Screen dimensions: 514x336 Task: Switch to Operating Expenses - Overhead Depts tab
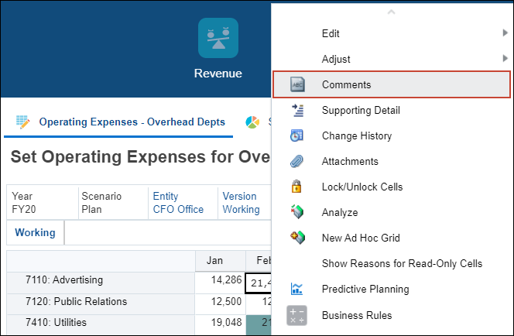click(x=132, y=122)
